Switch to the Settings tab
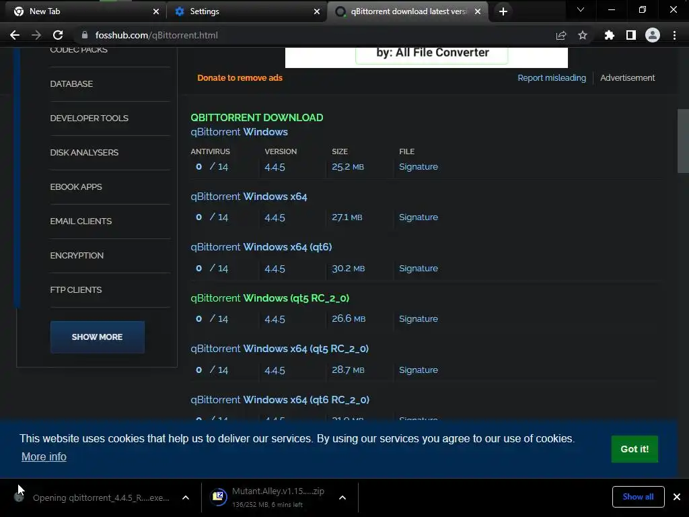This screenshot has width=689, height=517. [x=247, y=11]
